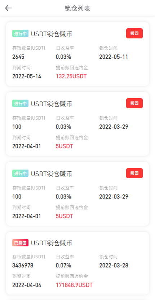Redeem the 2645 USDT lock-up with 赎回

pos(134,33)
